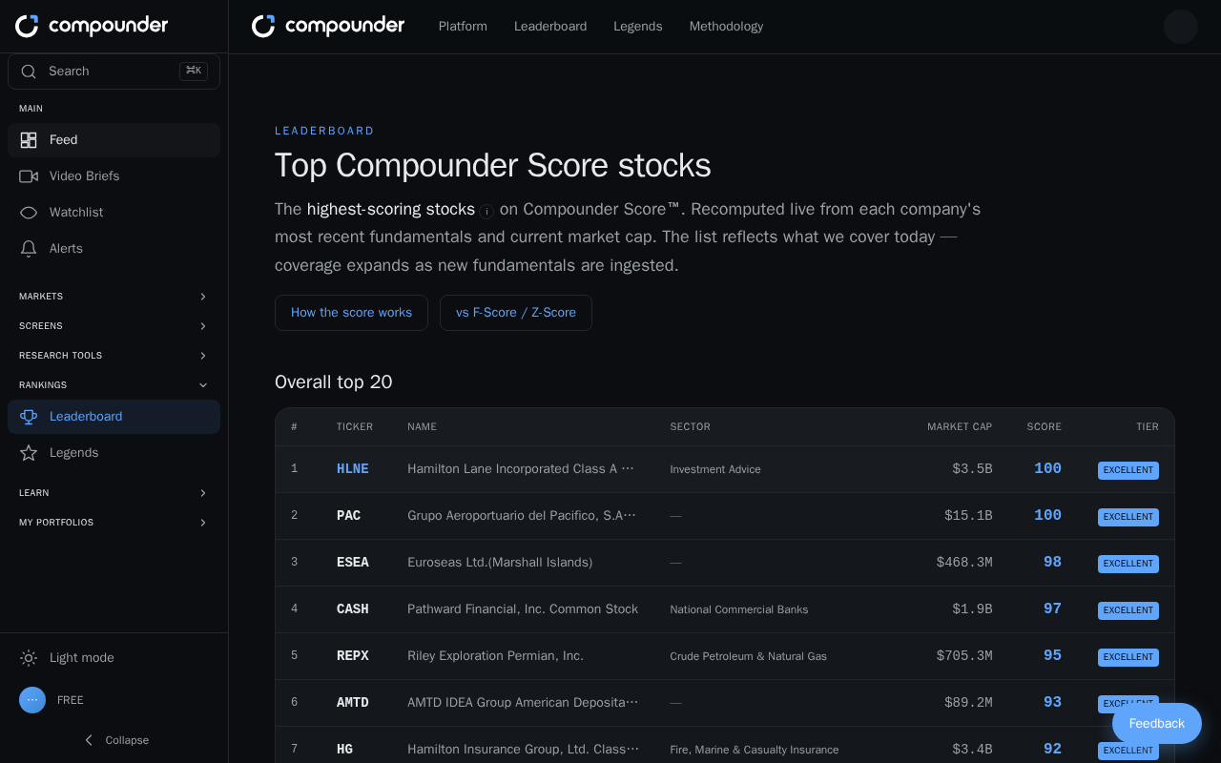Open the Methodology top menu item
The height and width of the screenshot is (763, 1221).
click(x=726, y=27)
